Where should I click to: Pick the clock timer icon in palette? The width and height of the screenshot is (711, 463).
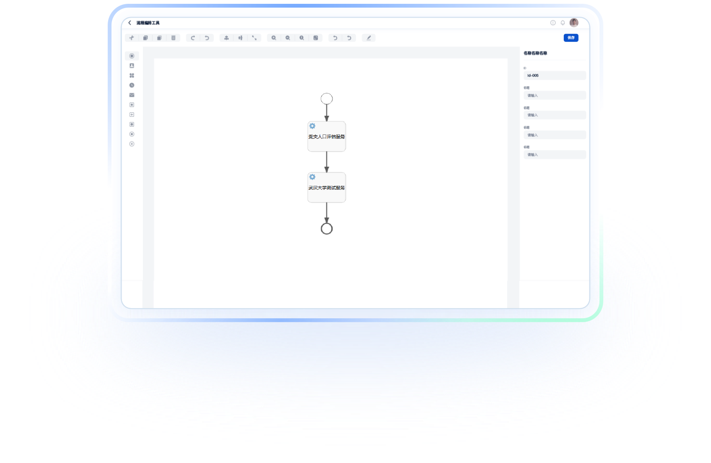tap(132, 85)
